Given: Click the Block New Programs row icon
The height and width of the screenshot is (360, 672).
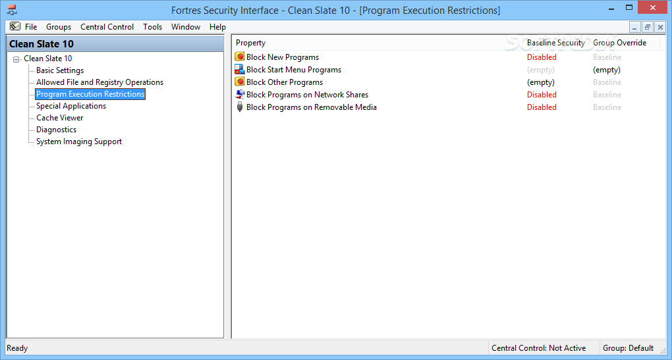Looking at the screenshot, I should (x=240, y=57).
